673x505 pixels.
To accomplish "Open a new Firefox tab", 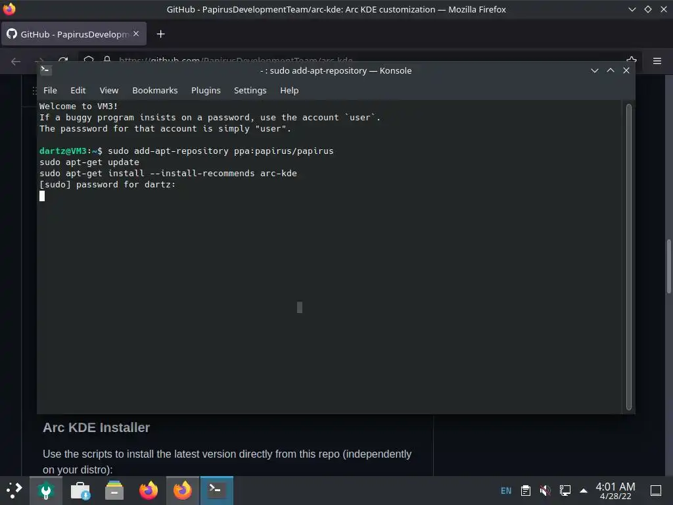I will 160,34.
